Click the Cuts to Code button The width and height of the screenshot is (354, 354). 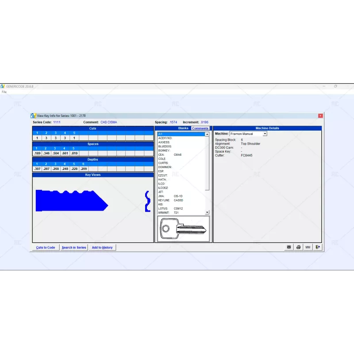click(45, 247)
